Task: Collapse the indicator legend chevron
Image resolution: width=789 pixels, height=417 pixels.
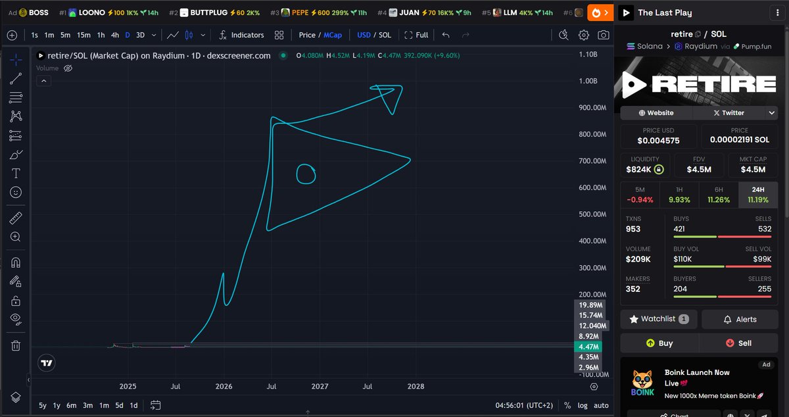Action: pos(43,81)
